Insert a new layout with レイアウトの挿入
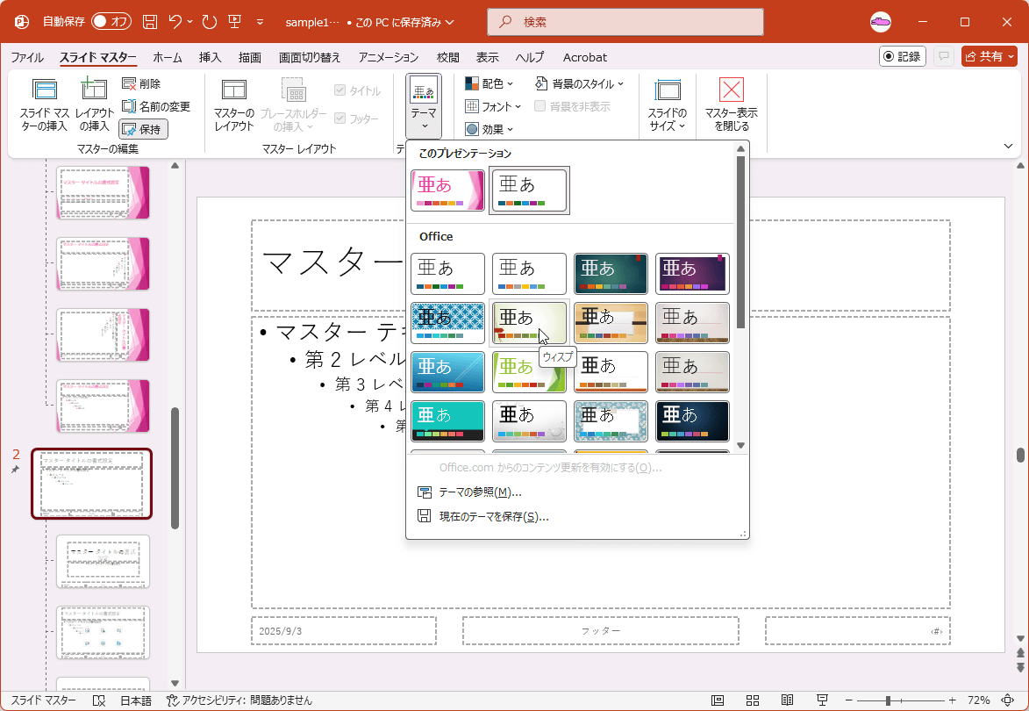Screen dimensions: 1029x711 click(93, 105)
